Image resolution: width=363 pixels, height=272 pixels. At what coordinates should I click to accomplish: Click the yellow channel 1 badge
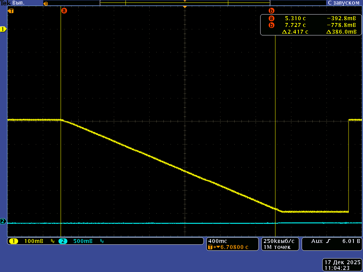point(14,241)
